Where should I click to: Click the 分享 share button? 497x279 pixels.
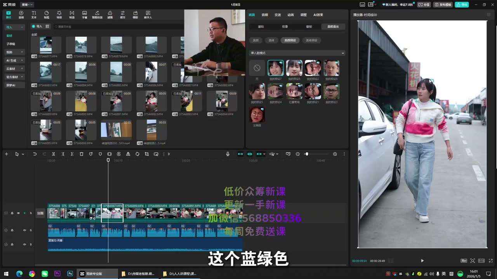424,5
